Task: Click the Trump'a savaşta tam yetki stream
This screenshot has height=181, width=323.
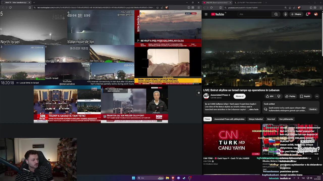Action: pyautogui.click(x=67, y=104)
